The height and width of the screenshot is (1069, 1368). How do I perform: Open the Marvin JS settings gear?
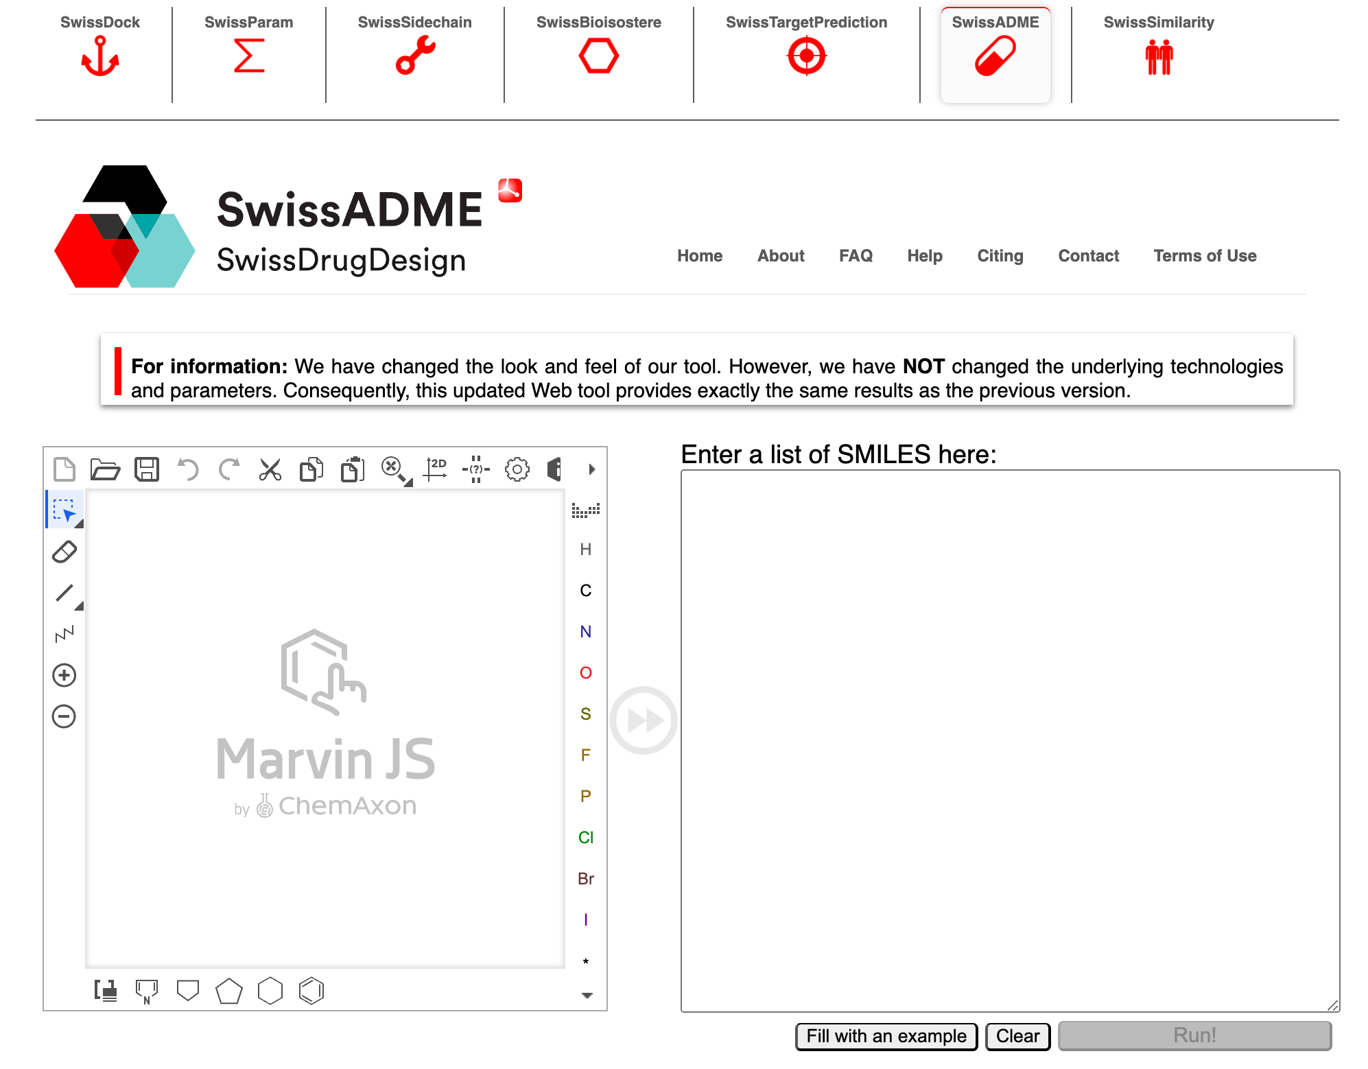click(x=517, y=469)
